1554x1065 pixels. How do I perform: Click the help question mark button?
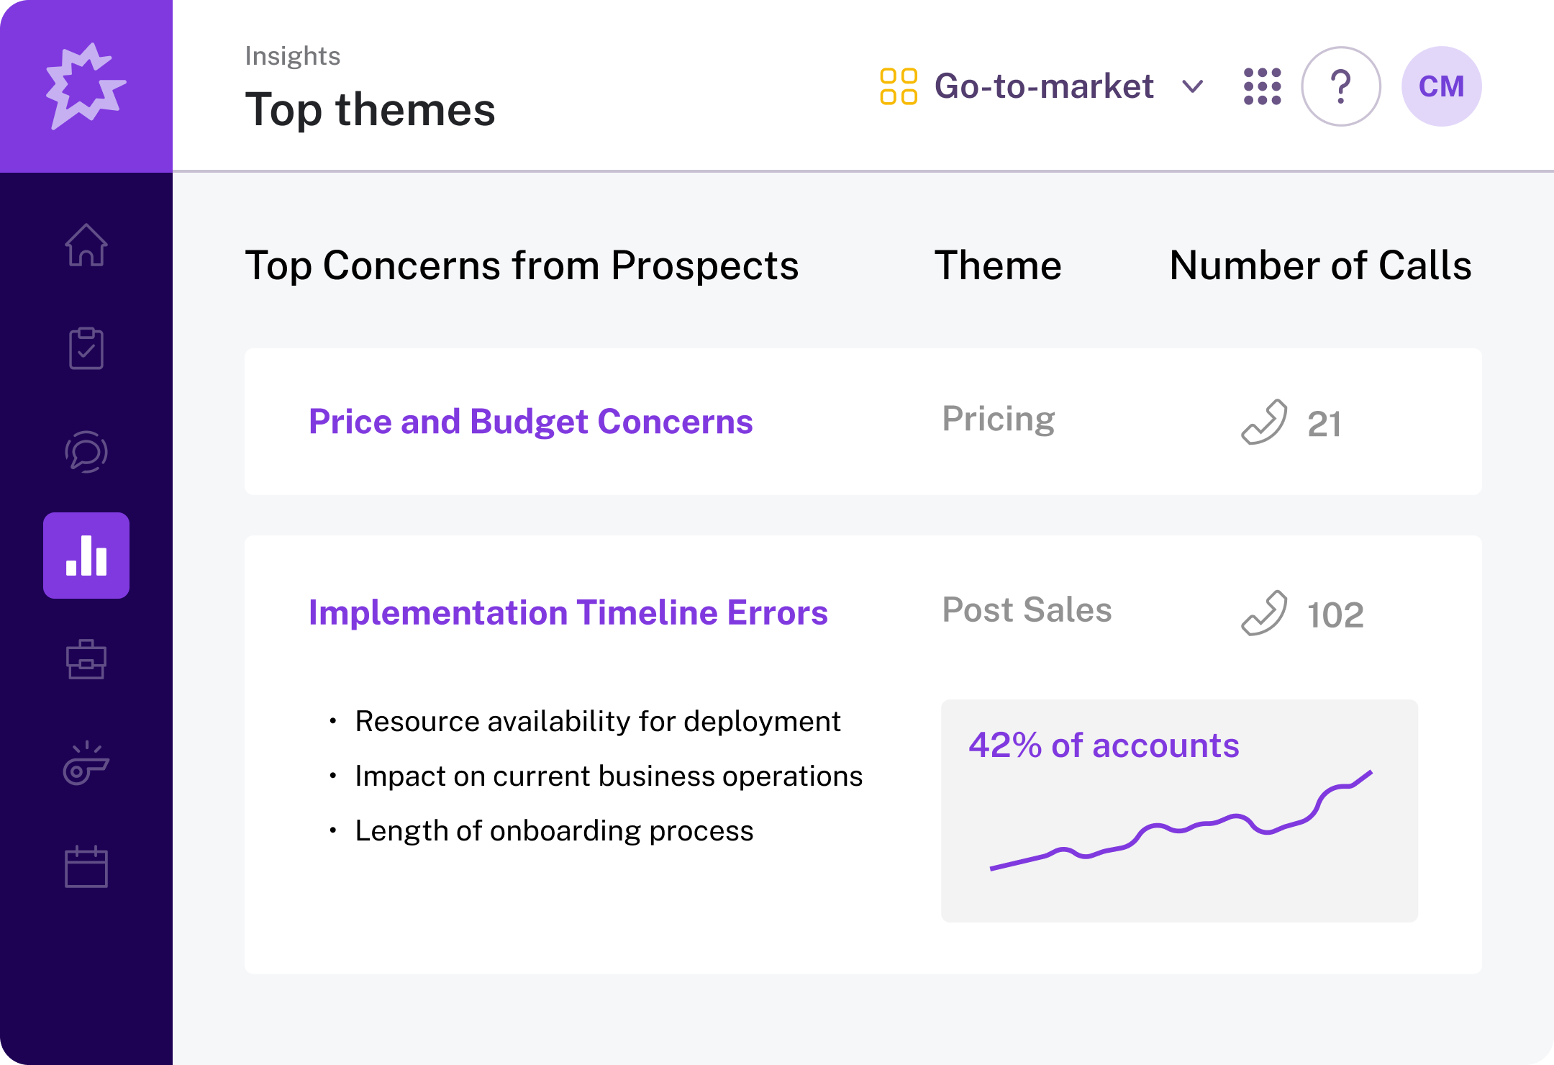click(1340, 86)
